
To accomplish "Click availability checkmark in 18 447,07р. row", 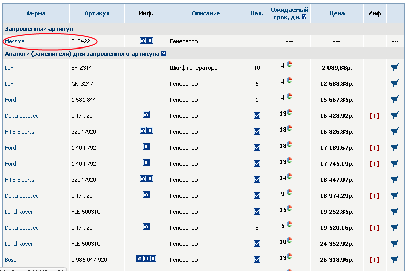I will (x=257, y=180).
